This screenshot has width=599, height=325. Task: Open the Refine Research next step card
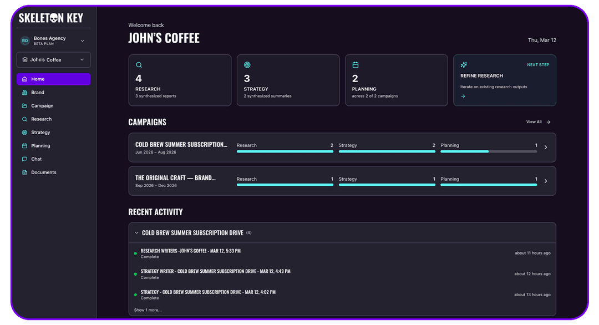click(x=505, y=80)
